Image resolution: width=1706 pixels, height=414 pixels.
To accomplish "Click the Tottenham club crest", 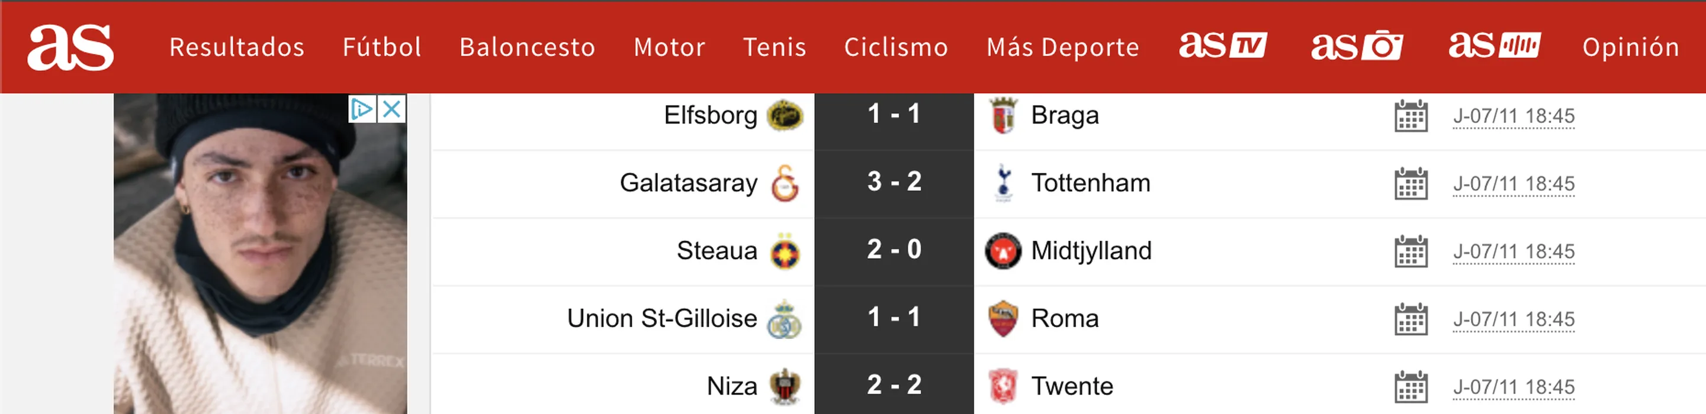I will click(1003, 183).
